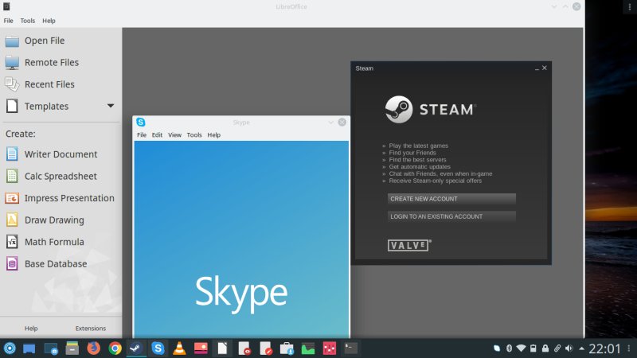Open Firefox from the taskbar

(x=94, y=348)
